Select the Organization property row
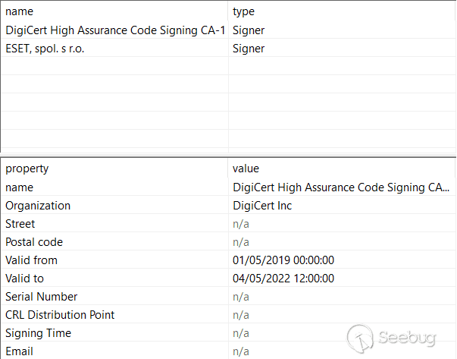457x359 pixels. [38, 206]
